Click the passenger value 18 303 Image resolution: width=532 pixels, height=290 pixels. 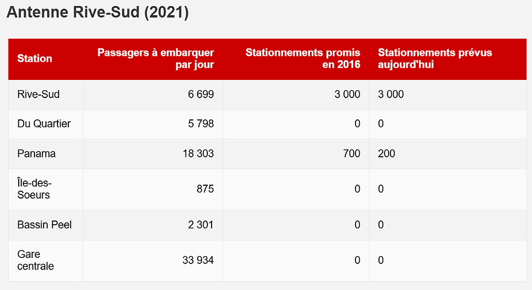click(198, 154)
